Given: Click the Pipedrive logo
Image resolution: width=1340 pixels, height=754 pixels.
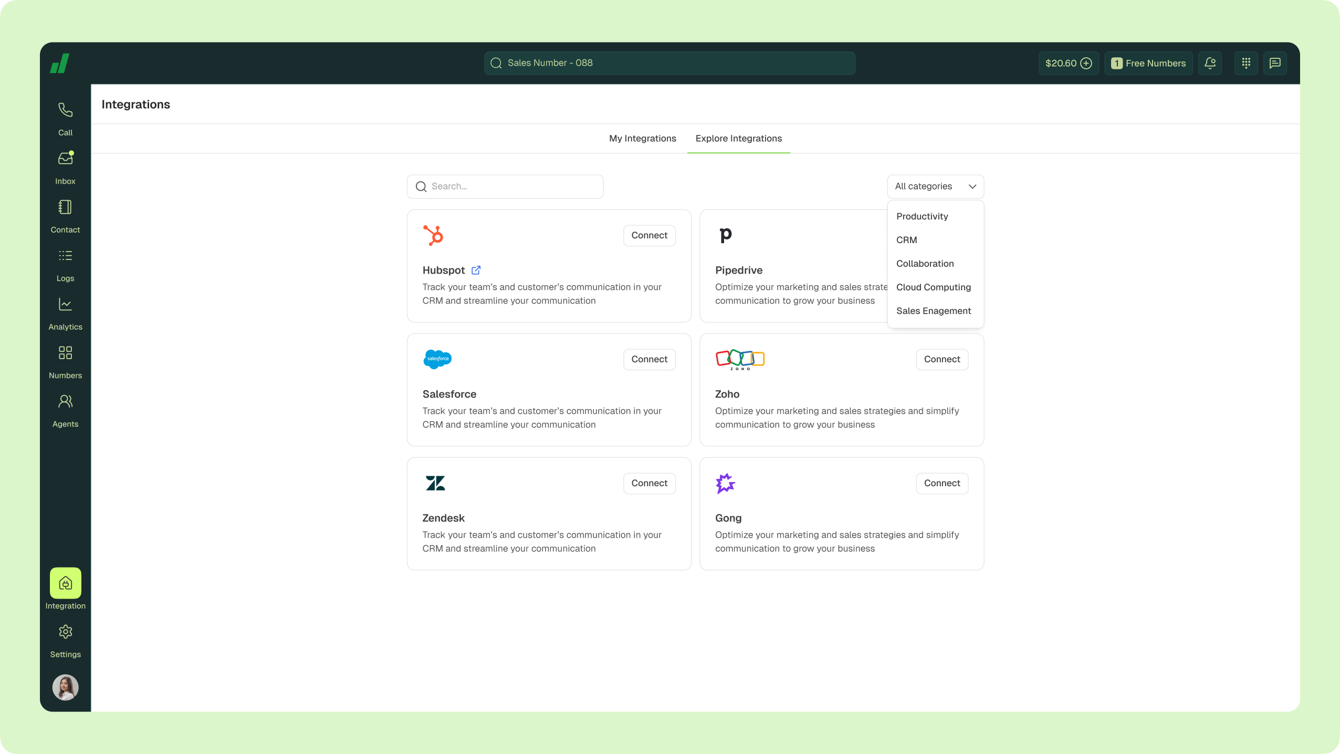Looking at the screenshot, I should [726, 235].
